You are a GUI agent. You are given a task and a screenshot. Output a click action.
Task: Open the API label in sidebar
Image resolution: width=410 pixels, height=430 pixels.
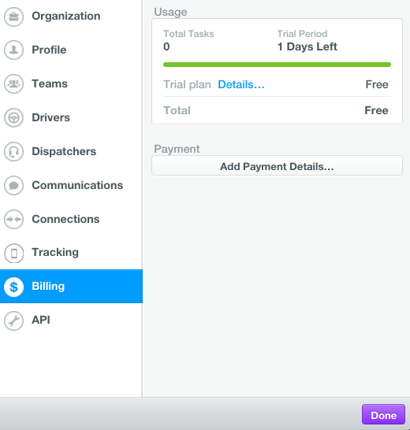tap(41, 320)
